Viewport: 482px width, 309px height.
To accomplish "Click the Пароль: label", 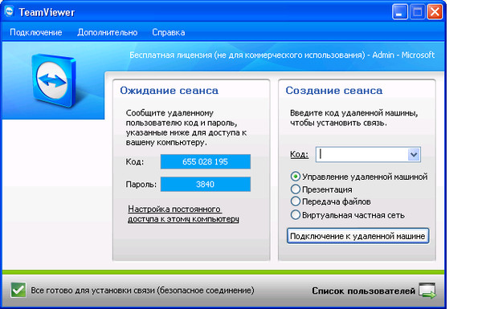I will (x=141, y=185).
